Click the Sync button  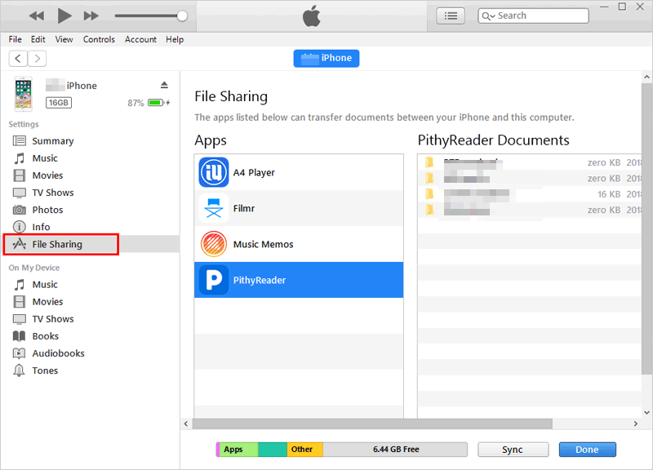pyautogui.click(x=513, y=450)
